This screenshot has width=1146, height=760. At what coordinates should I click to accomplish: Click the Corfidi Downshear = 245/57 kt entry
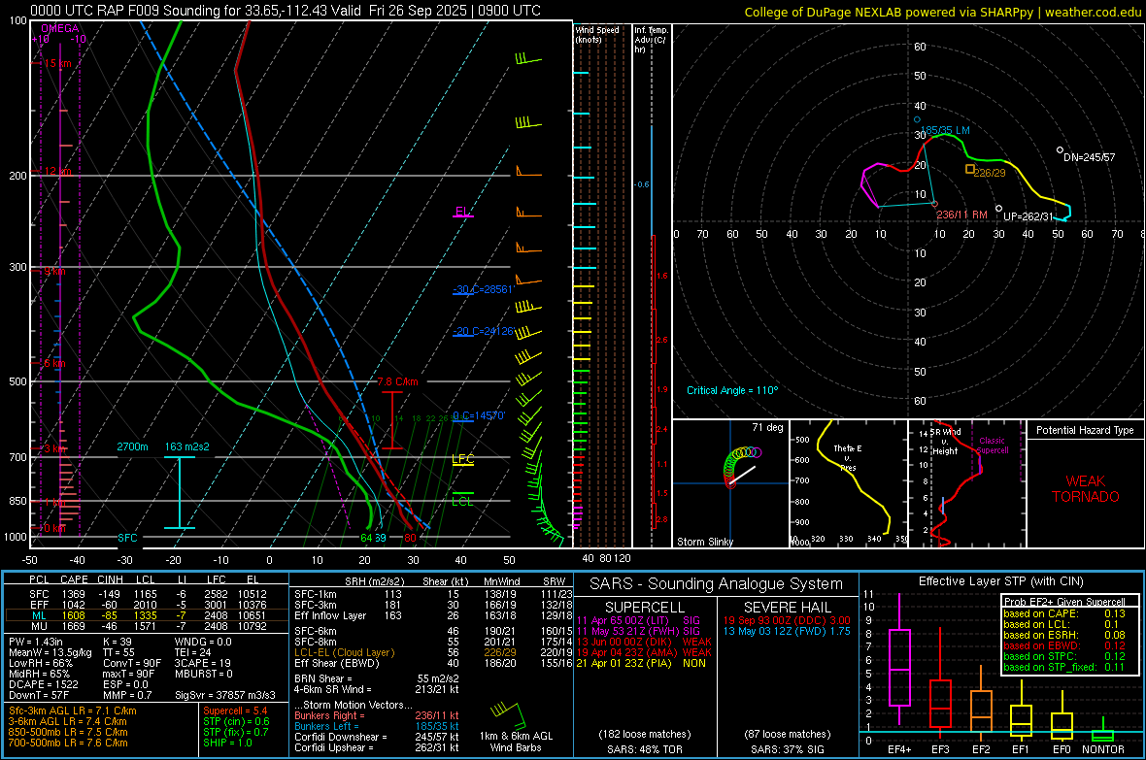click(377, 737)
